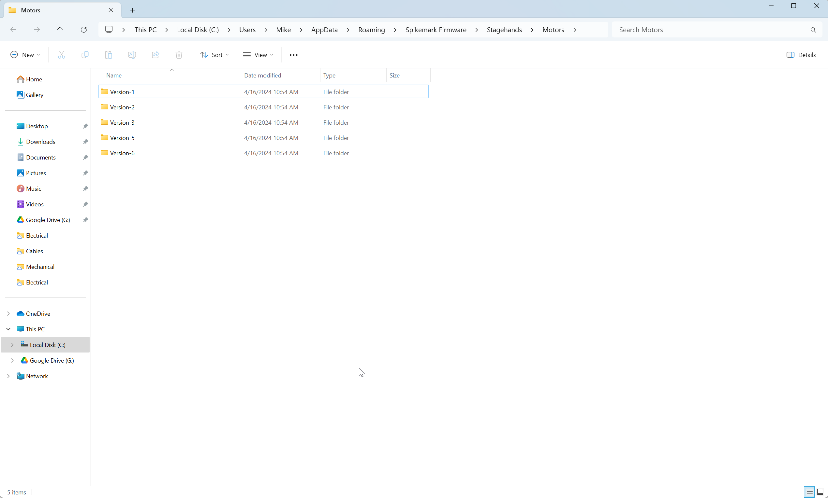
Task: Go up one folder level
Action: [x=60, y=30]
